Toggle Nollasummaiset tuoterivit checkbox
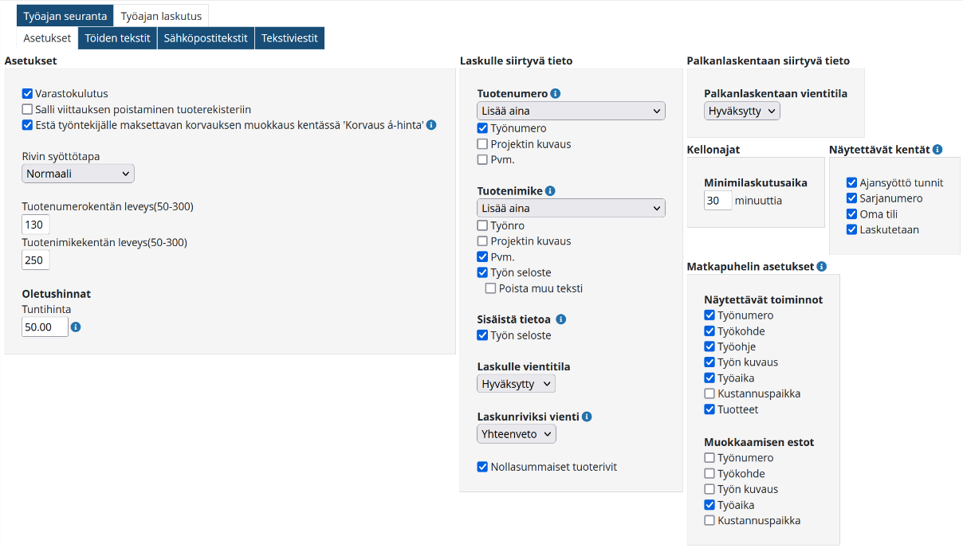Viewport: 963px width, 548px height. click(x=482, y=468)
